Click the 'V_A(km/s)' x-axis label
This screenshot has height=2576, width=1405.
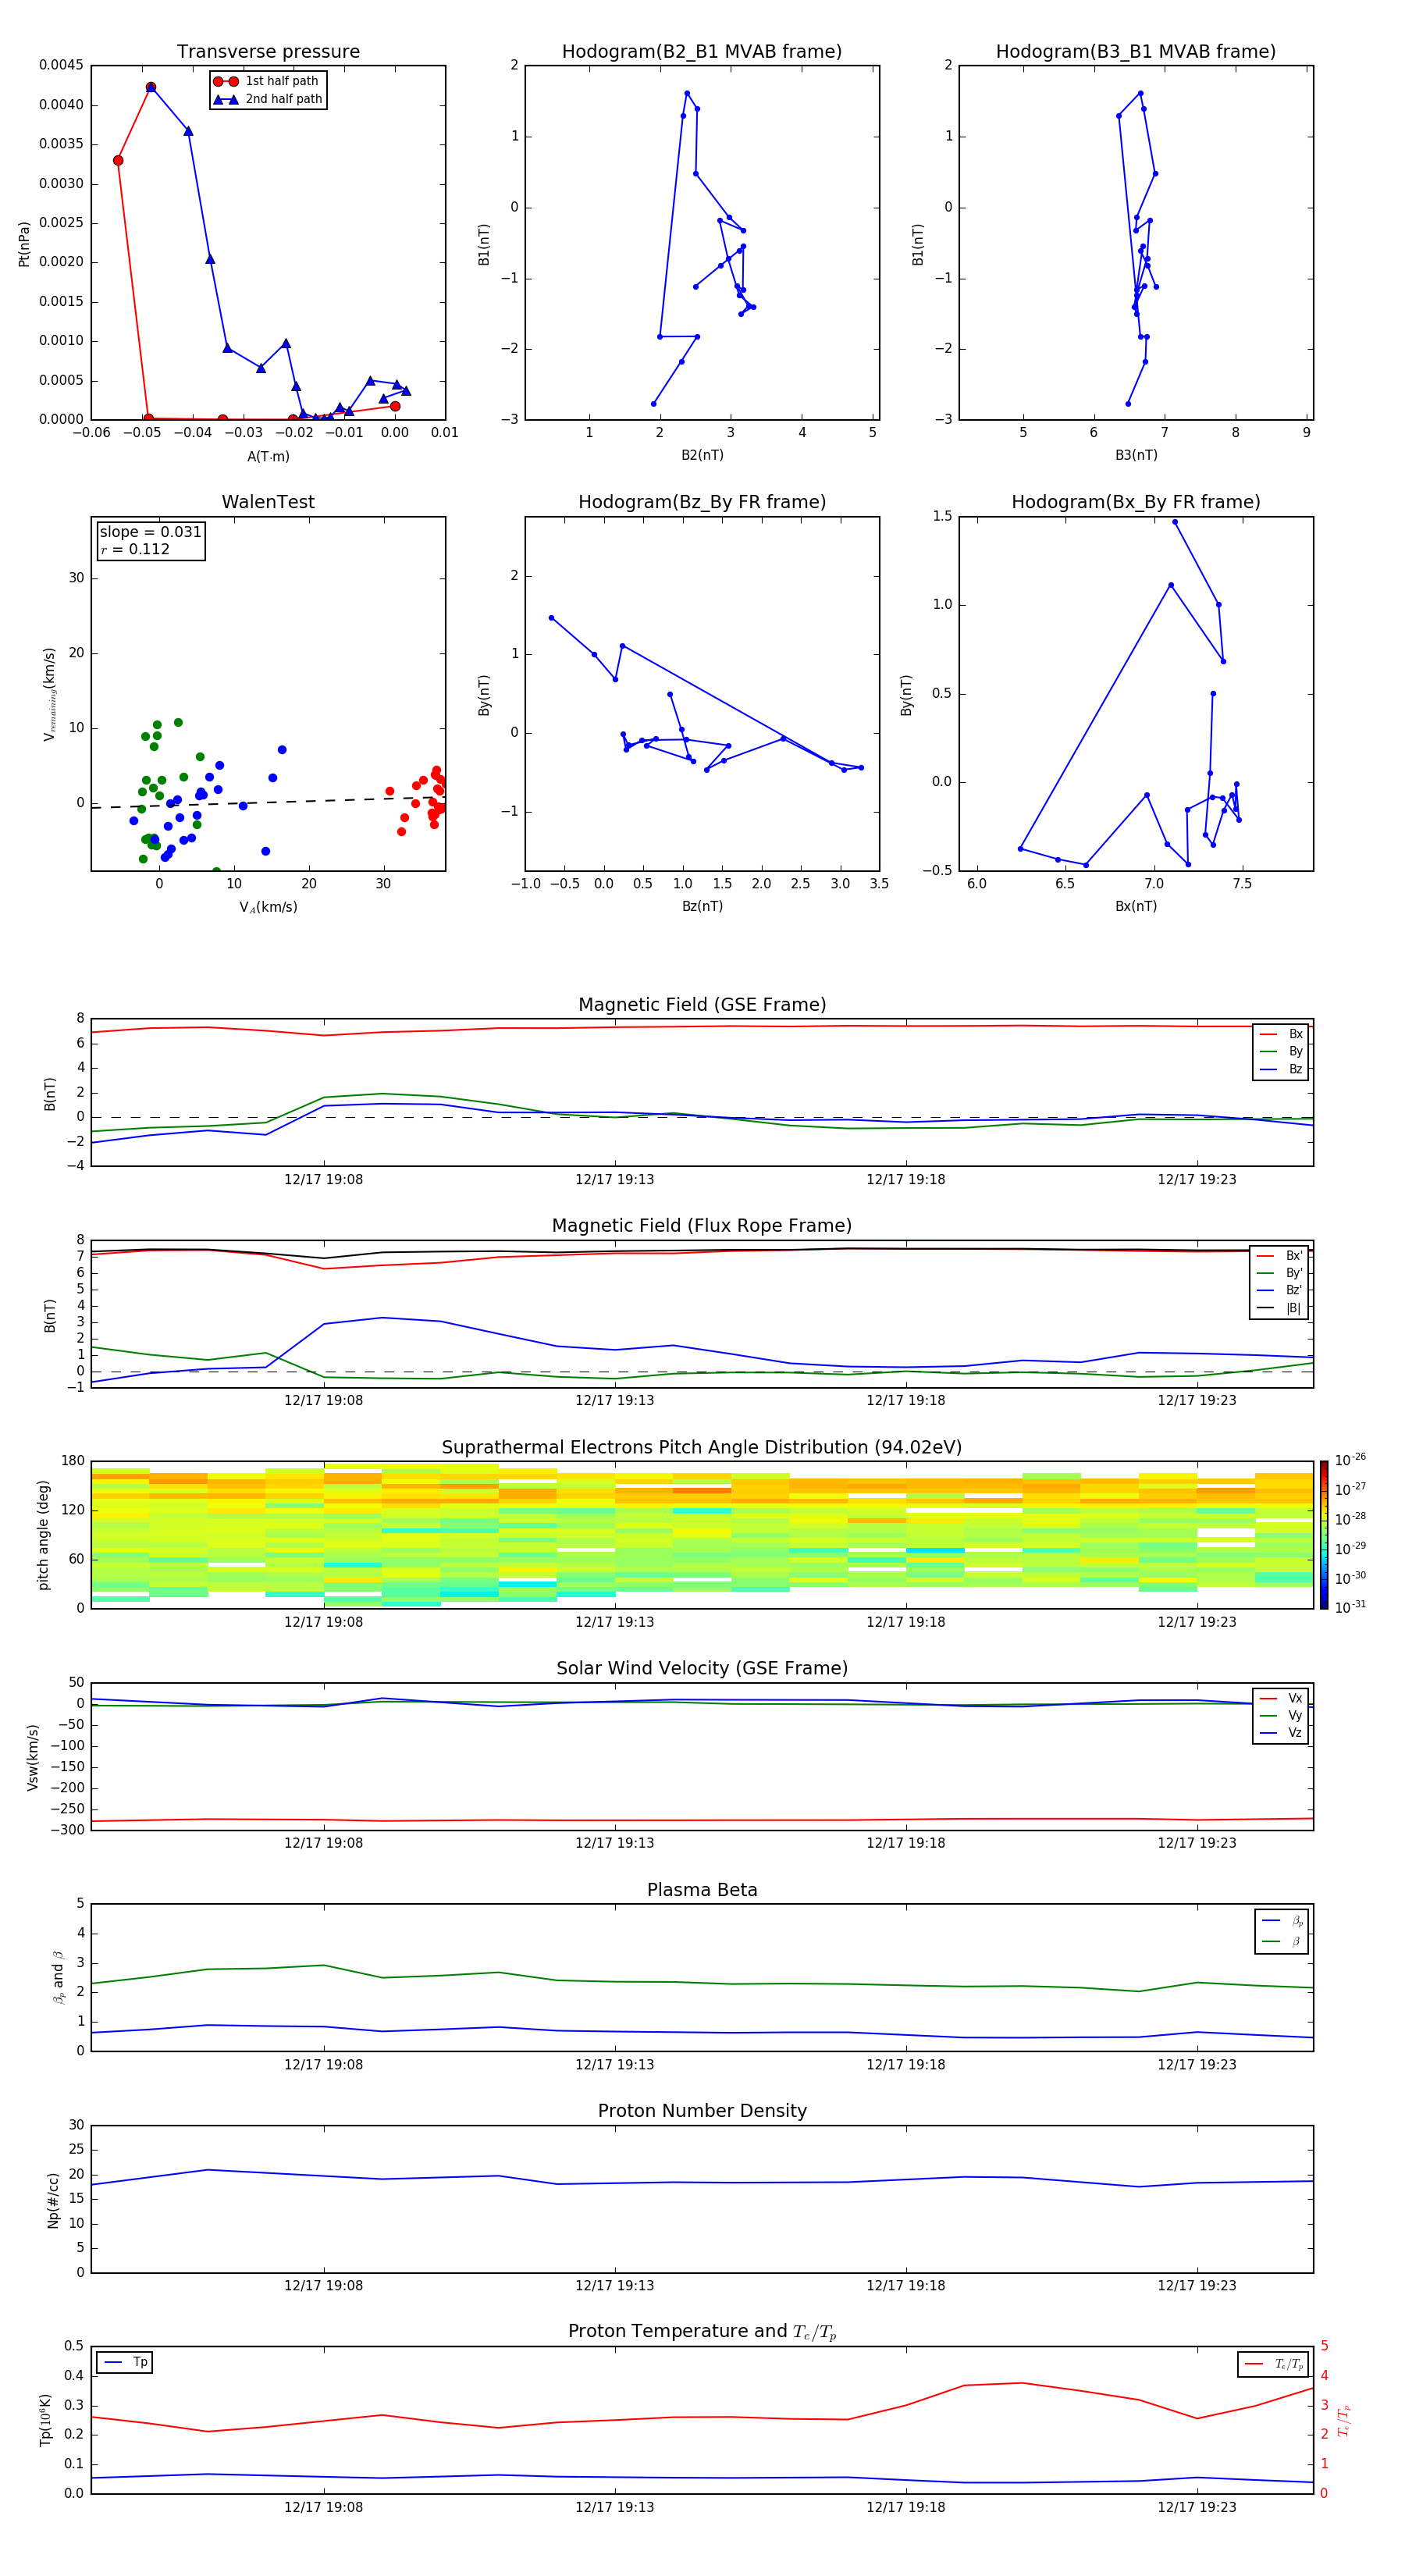(x=268, y=907)
